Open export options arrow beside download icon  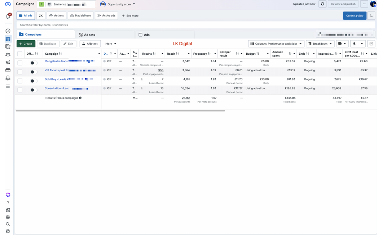362,44
